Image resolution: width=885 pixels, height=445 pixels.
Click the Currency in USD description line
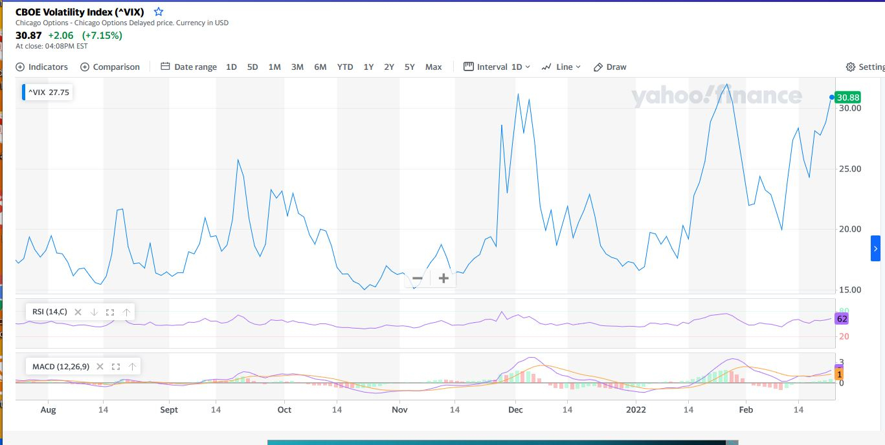click(122, 23)
